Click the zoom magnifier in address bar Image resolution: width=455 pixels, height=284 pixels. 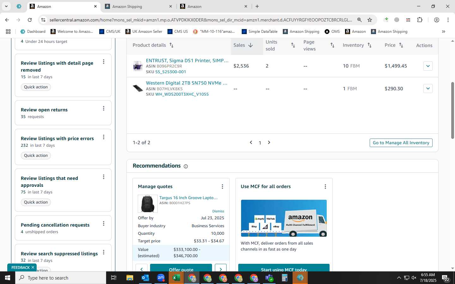pyautogui.click(x=360, y=20)
